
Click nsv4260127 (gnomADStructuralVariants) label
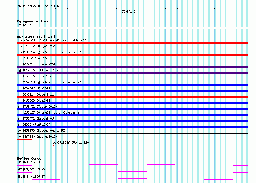pyautogui.click(x=49, y=112)
